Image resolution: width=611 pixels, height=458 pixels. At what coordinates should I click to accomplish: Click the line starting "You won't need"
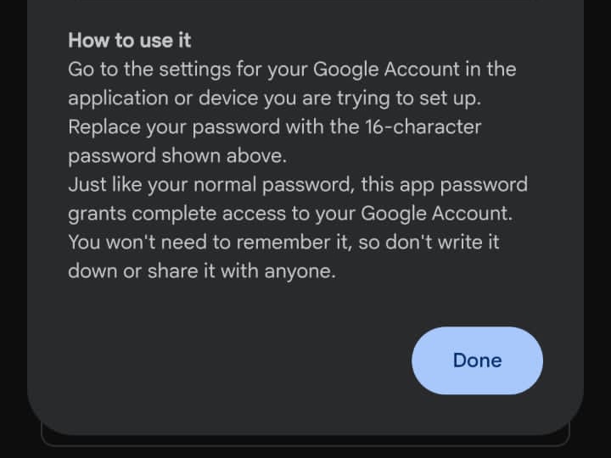click(x=283, y=243)
